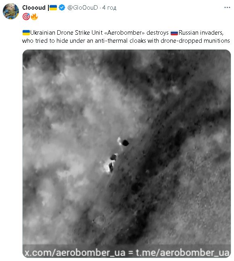Click the Ukrainian flag starting the tweet text

pyautogui.click(x=26, y=33)
